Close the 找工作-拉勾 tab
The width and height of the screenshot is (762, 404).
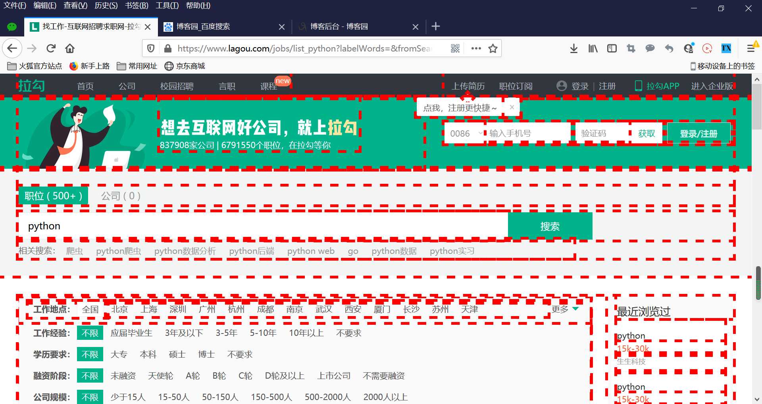pyautogui.click(x=148, y=27)
